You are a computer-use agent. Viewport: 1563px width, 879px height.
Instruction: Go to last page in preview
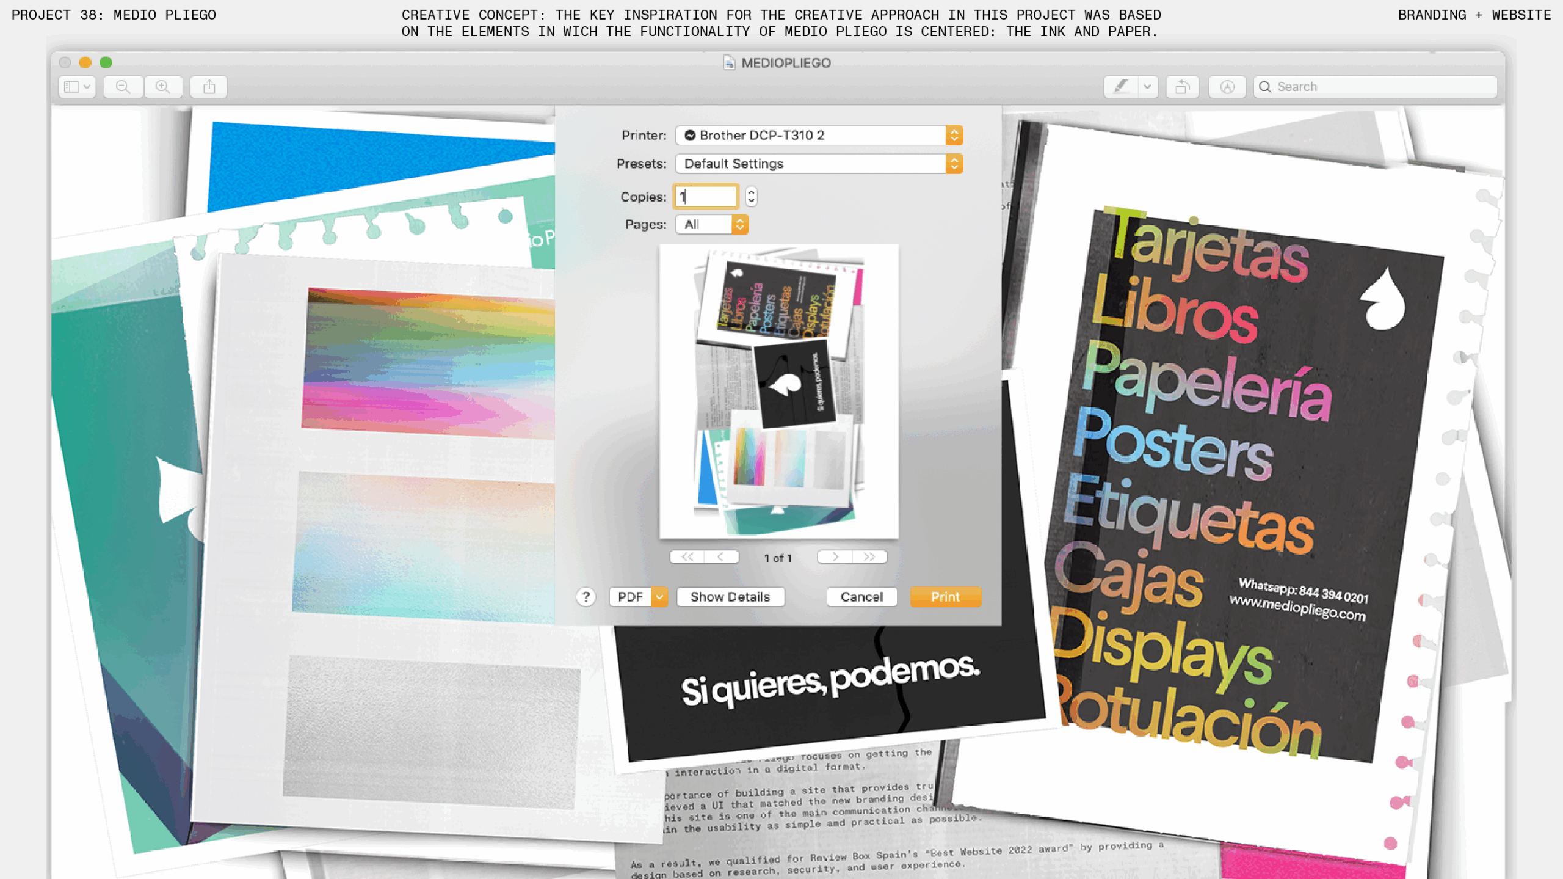click(x=869, y=557)
